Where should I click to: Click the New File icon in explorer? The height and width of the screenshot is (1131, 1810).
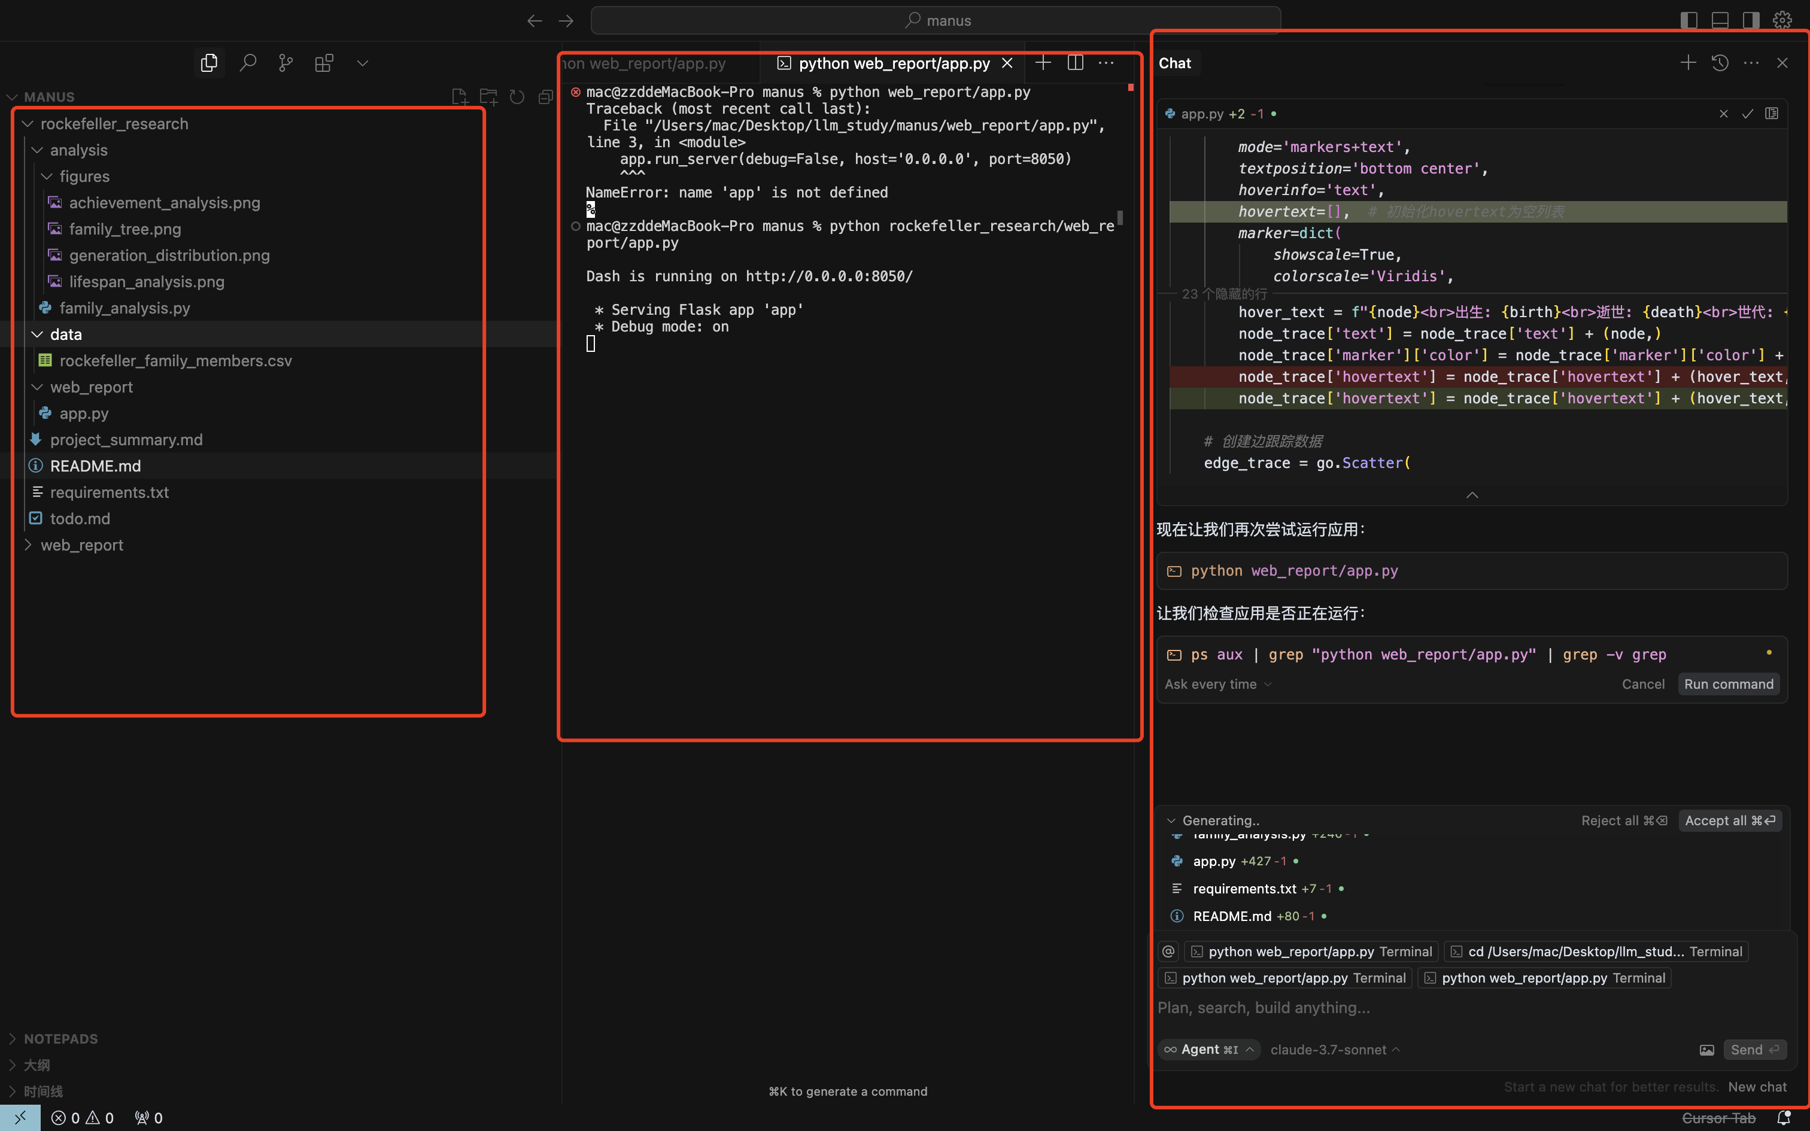[x=459, y=96]
